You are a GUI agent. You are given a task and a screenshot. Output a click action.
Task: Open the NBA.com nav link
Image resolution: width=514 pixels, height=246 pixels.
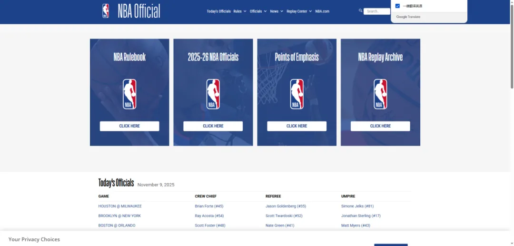point(322,11)
